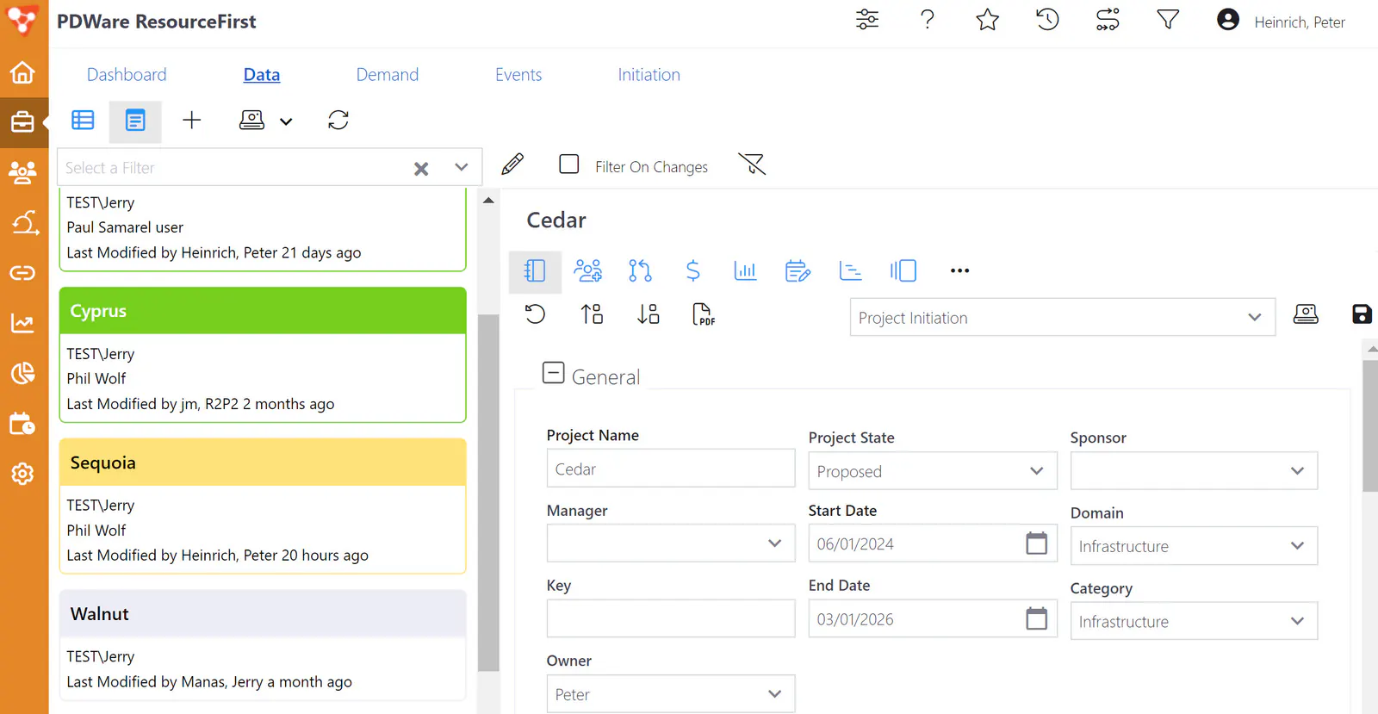
Task: Toggle Filter On Changes checkbox
Action: pyautogui.click(x=569, y=164)
